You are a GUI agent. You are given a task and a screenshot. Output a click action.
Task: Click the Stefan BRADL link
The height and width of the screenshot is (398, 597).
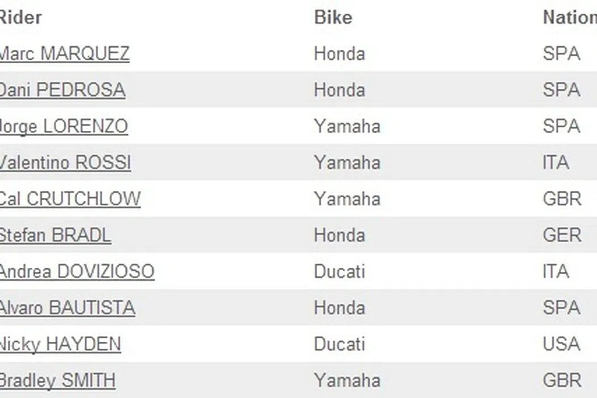(55, 235)
